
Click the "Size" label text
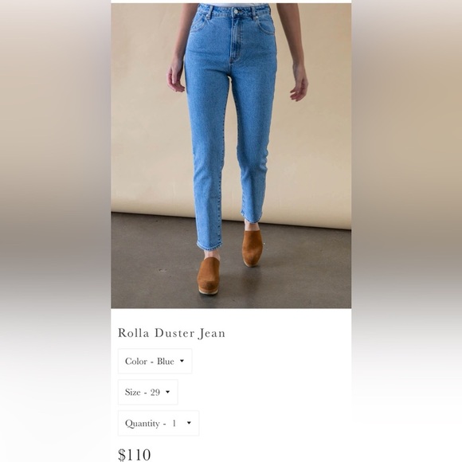click(132, 392)
